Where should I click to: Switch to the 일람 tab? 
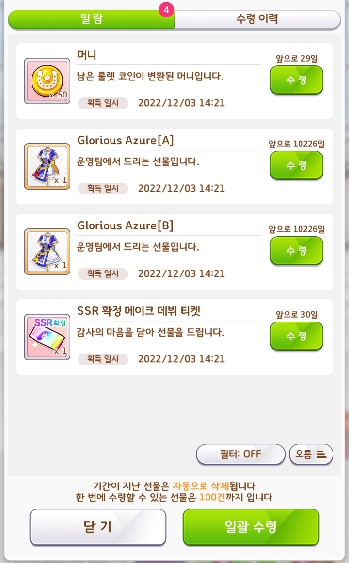point(91,19)
